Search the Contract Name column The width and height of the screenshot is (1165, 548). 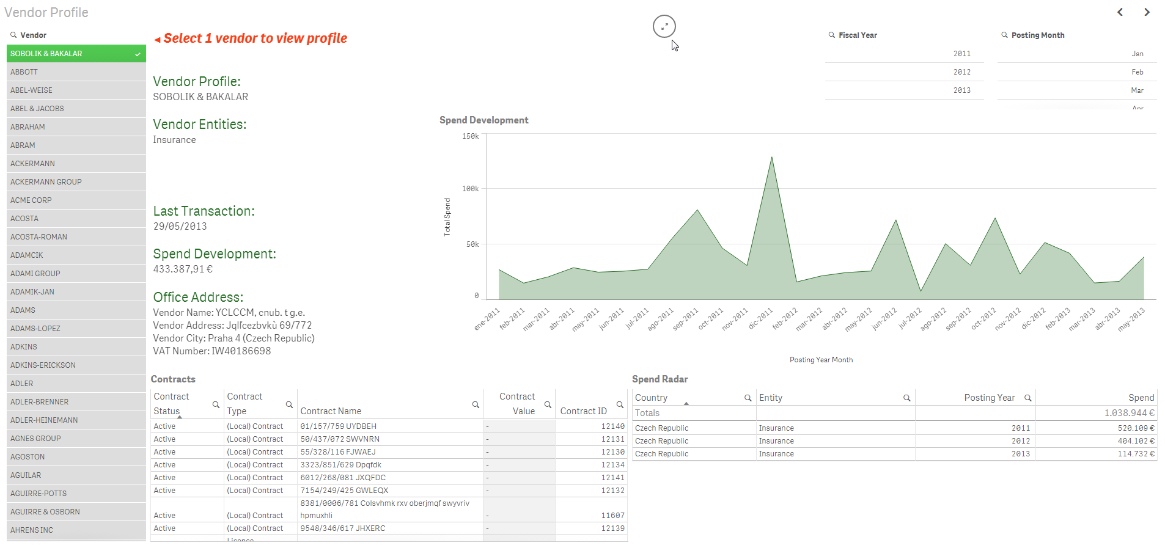coord(476,405)
